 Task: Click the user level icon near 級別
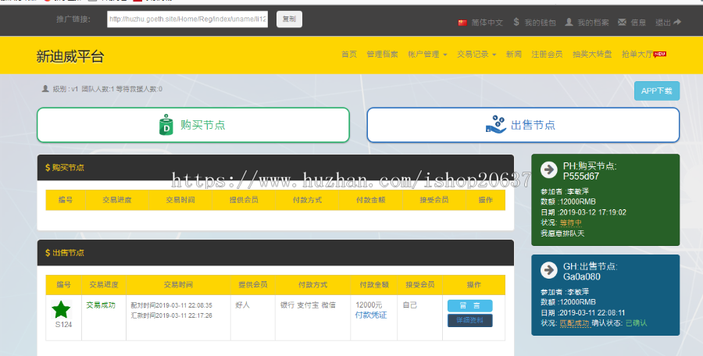click(45, 89)
